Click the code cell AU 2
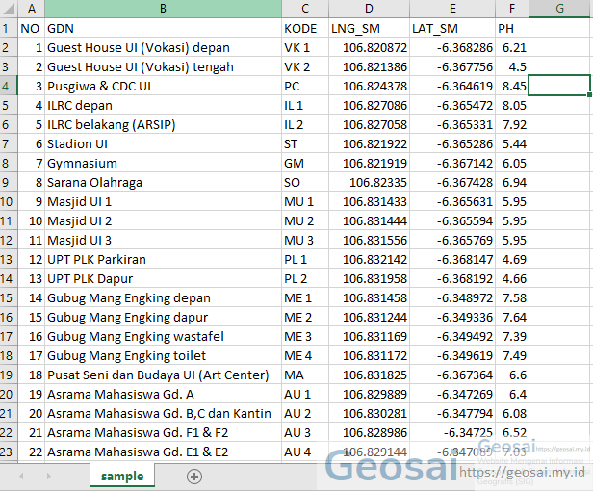 (305, 413)
